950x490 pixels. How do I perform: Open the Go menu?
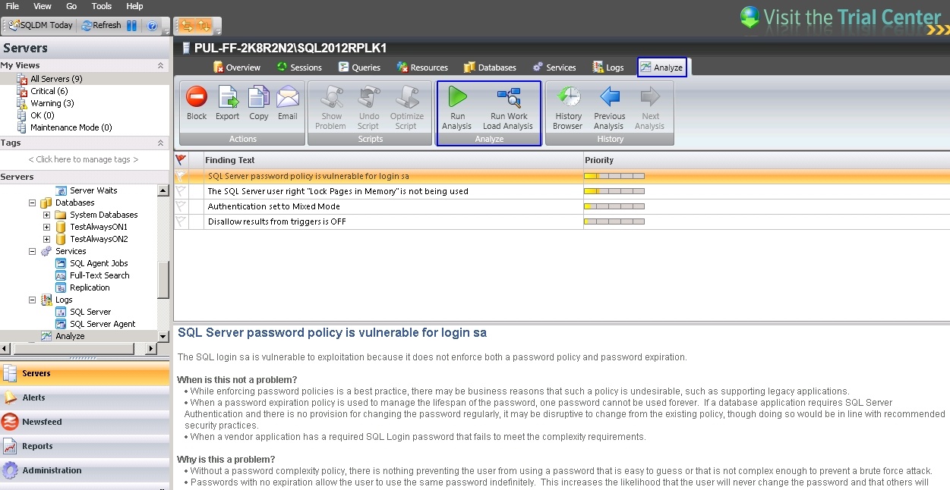click(71, 6)
